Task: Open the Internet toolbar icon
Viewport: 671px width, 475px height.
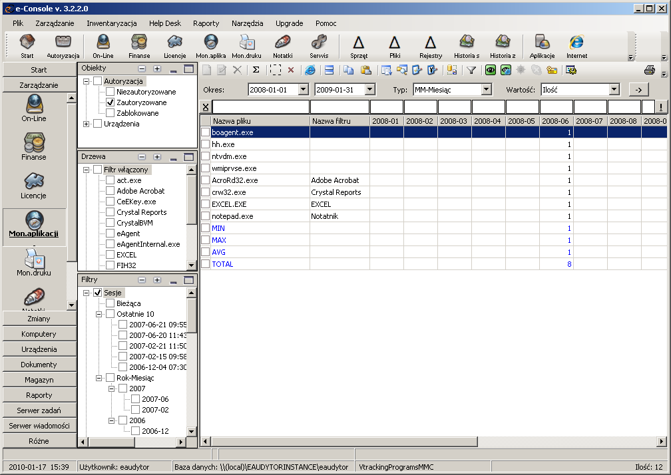Action: (577, 46)
